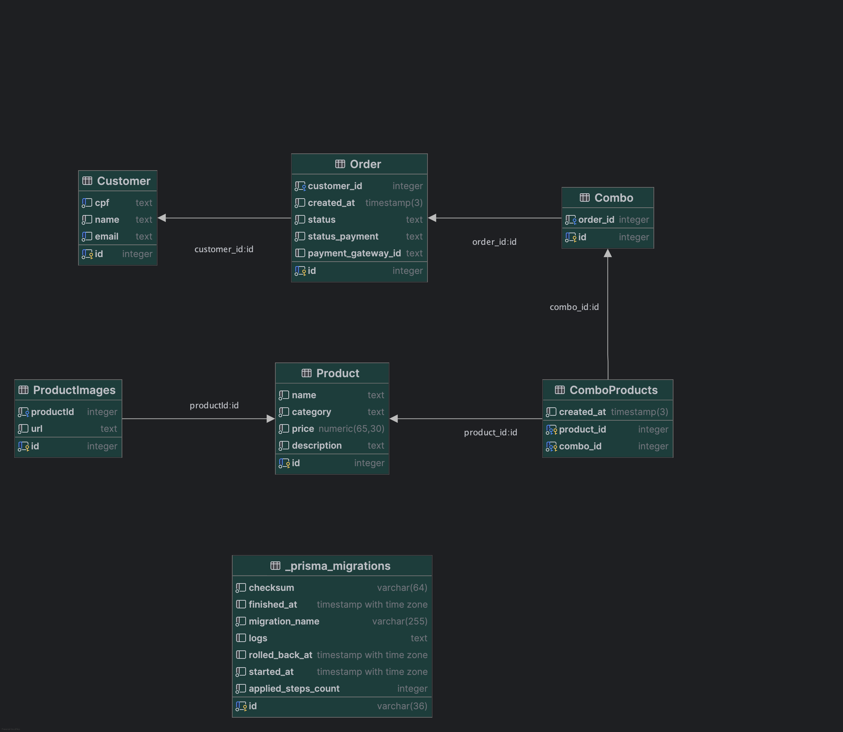Click the ComboProducts table header icon
The width and height of the screenshot is (843, 732).
[560, 390]
